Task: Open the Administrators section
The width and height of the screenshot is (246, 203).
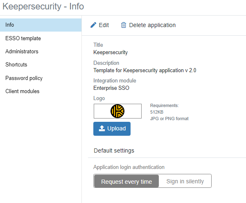Action: click(22, 51)
